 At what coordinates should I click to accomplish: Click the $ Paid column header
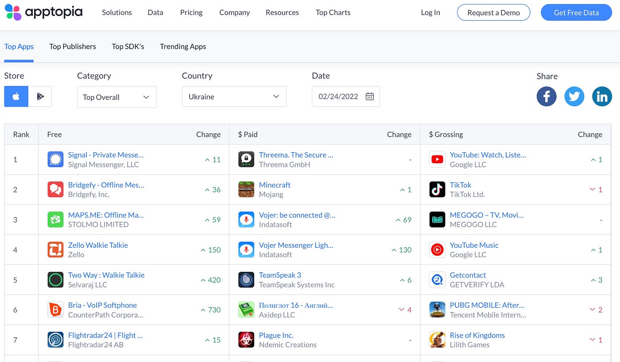tap(248, 135)
